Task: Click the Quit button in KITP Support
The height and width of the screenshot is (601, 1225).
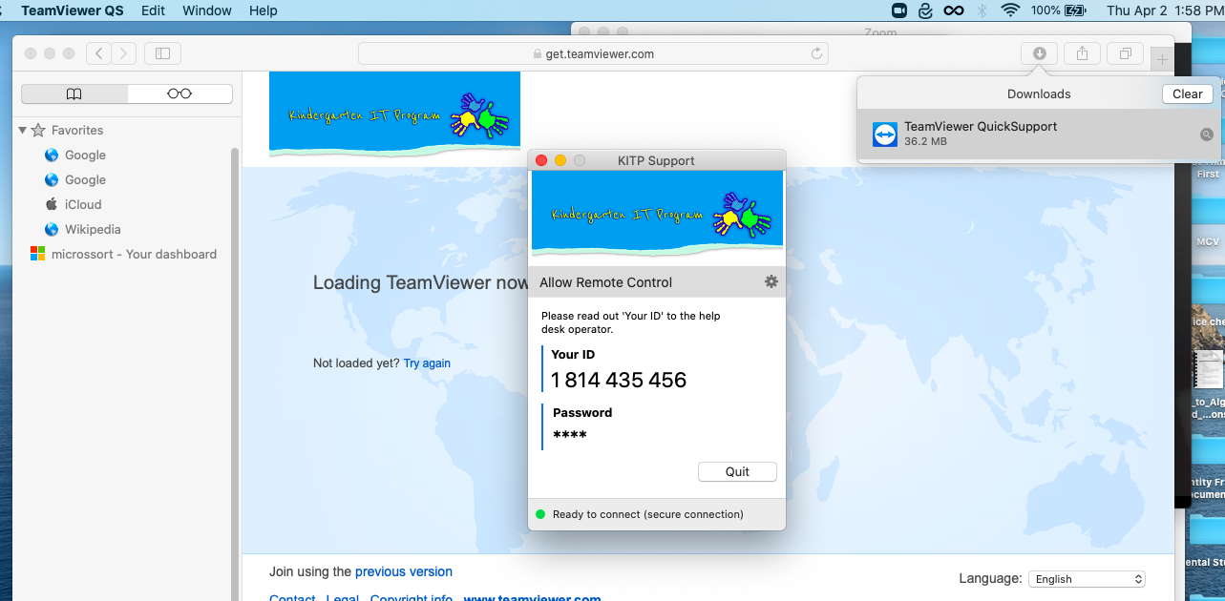Action: pyautogui.click(x=737, y=471)
